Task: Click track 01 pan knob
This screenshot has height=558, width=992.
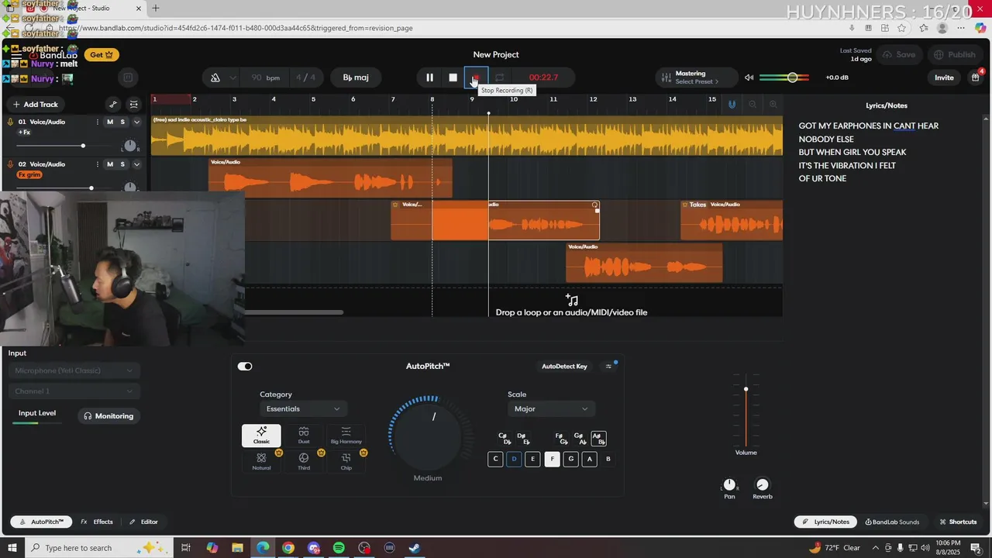Action: click(x=129, y=146)
